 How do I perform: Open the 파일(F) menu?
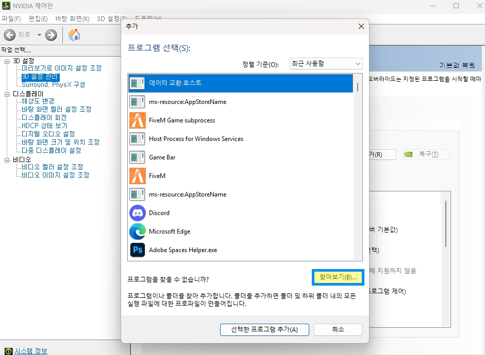11,19
